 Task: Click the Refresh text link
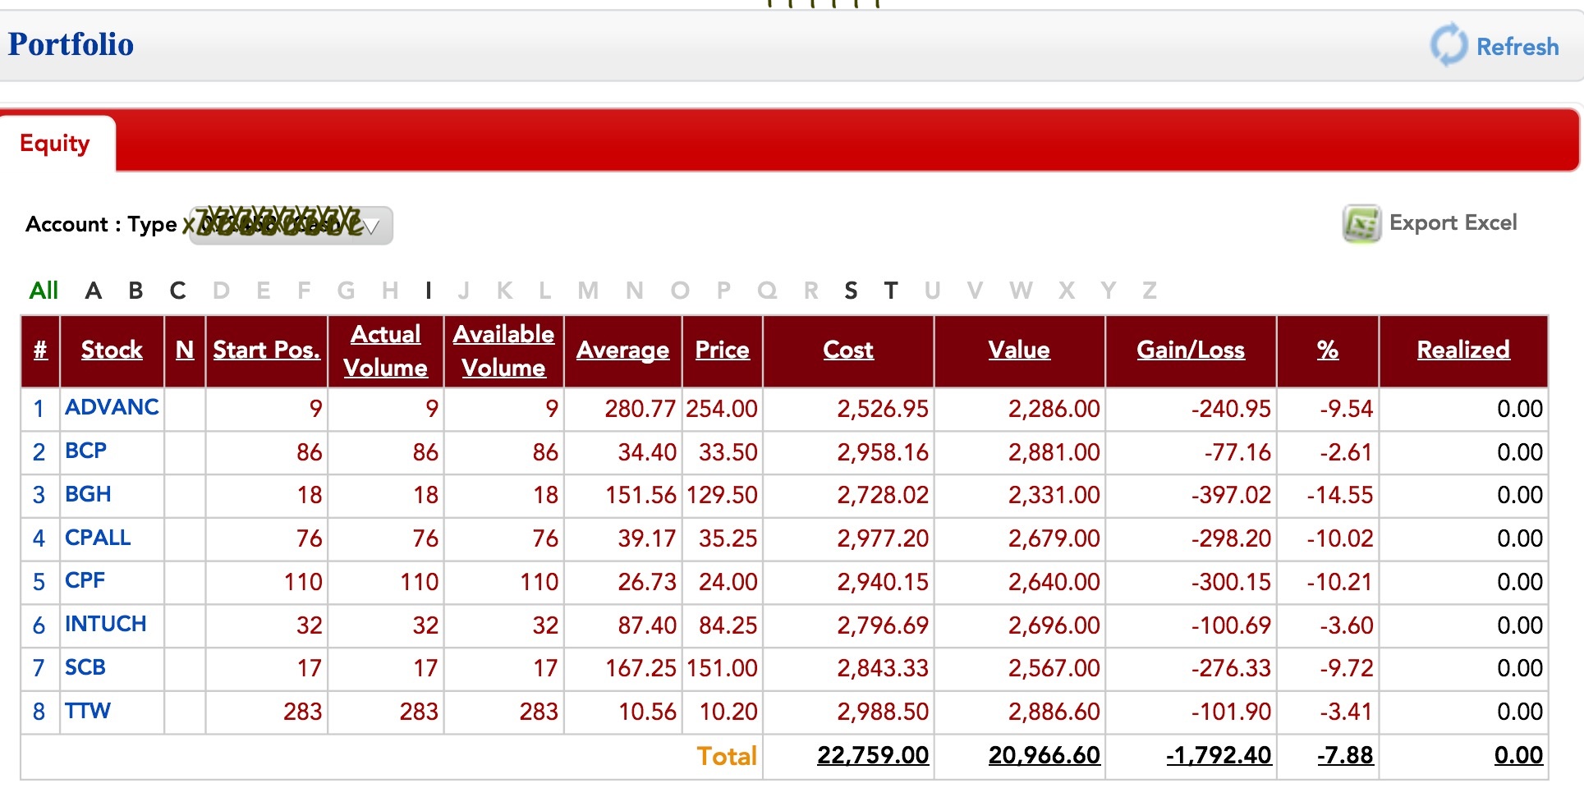point(1517,47)
